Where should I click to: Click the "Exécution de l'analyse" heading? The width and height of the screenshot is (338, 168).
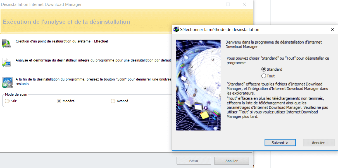coord(66,22)
